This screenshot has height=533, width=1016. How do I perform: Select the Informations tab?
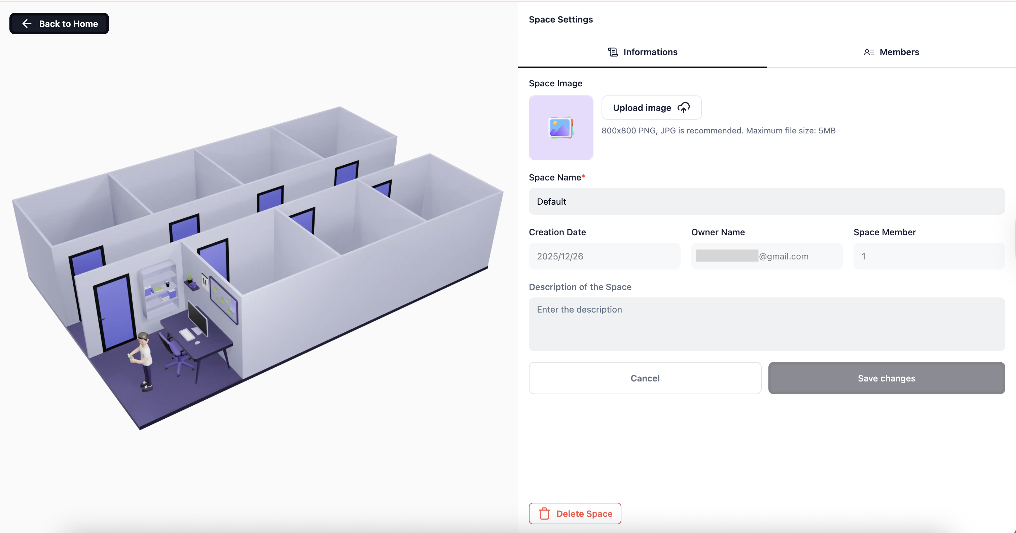(x=643, y=52)
